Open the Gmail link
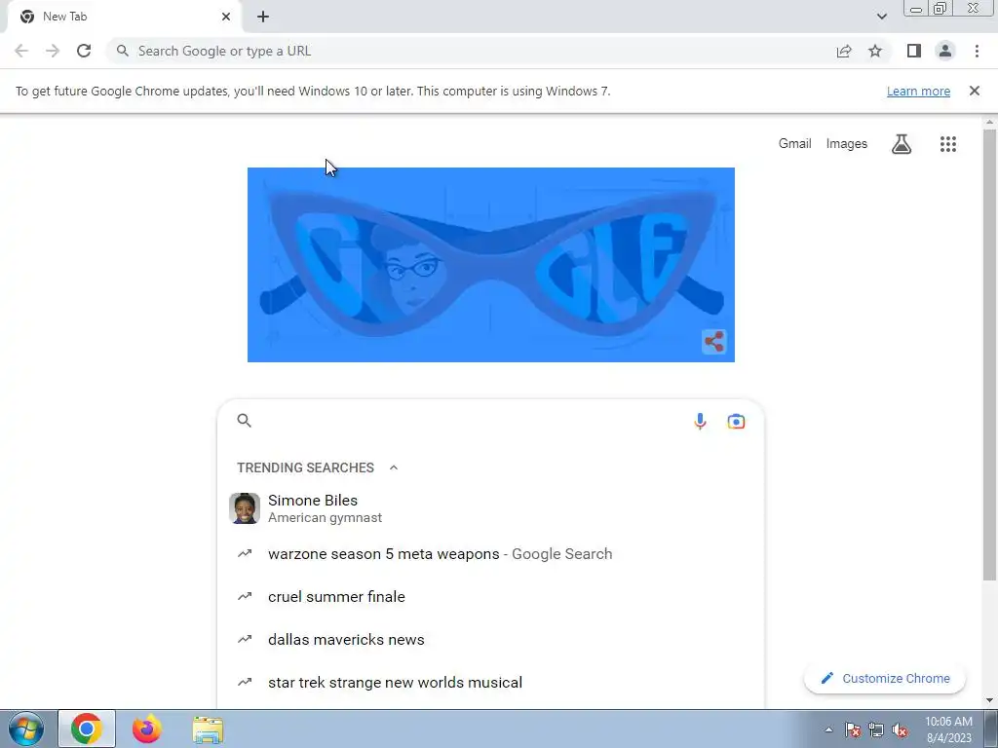This screenshot has width=998, height=748. tap(794, 144)
